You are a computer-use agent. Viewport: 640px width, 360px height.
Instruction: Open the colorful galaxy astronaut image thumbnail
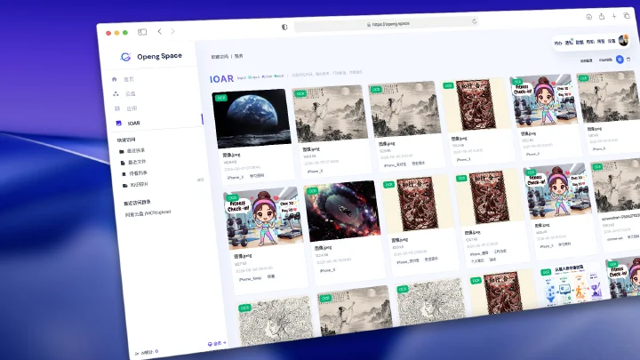342,211
